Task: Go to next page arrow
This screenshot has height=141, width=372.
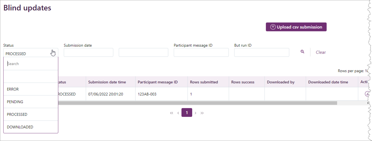Action: point(196,113)
